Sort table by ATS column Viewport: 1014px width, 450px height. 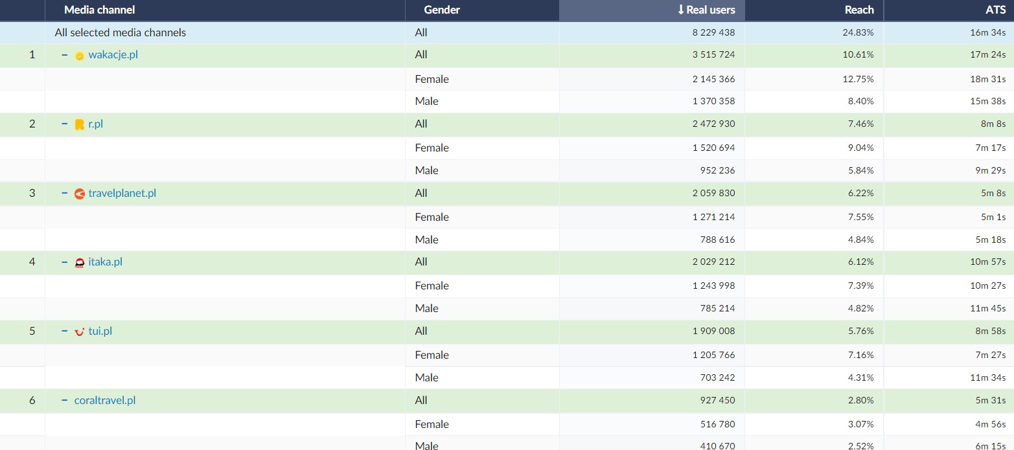[x=995, y=10]
